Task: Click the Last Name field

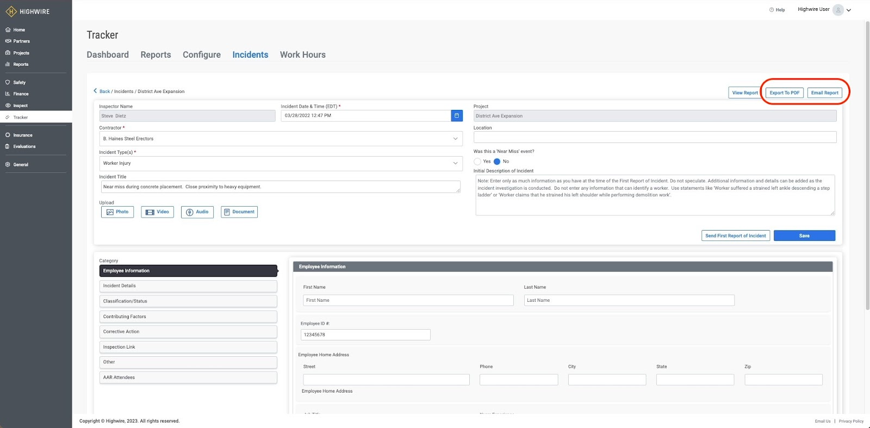Action: point(629,300)
